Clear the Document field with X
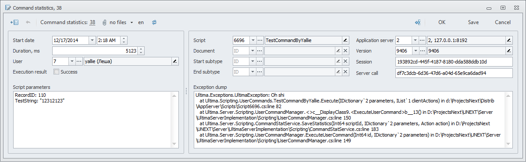This screenshot has height=162, width=526. coord(345,51)
